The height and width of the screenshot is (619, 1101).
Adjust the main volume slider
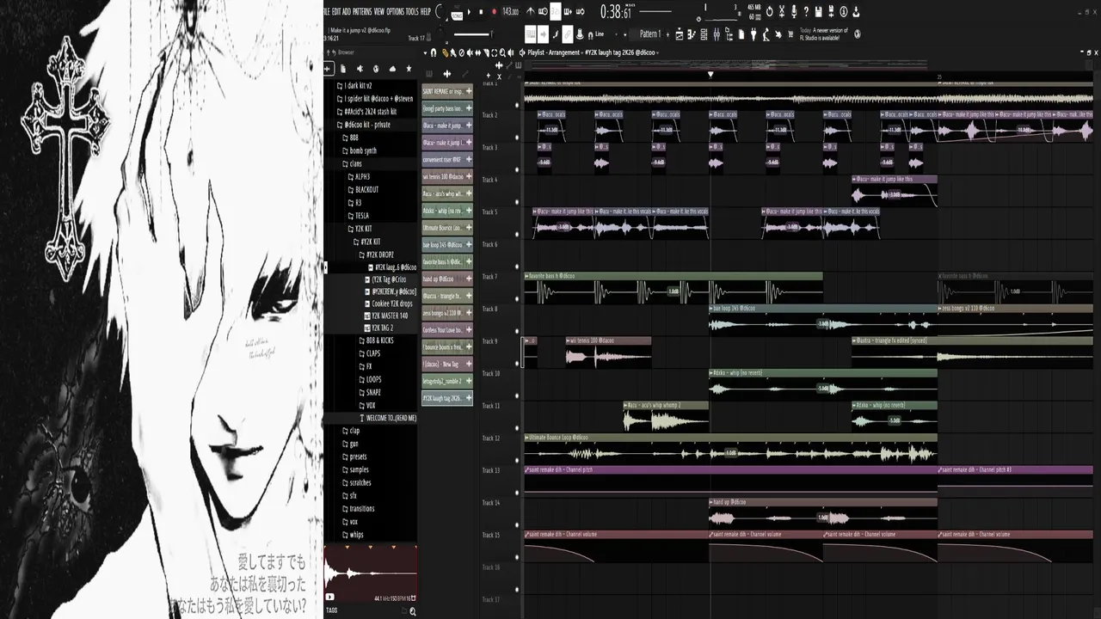coord(474,34)
